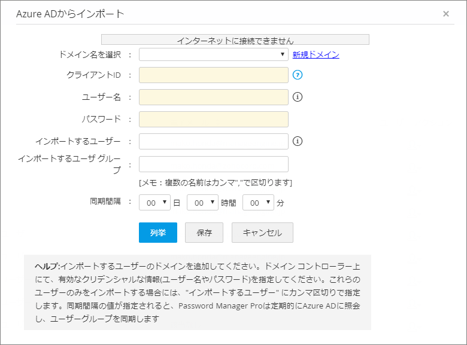Click the インポートするユーザー text box

click(x=214, y=141)
